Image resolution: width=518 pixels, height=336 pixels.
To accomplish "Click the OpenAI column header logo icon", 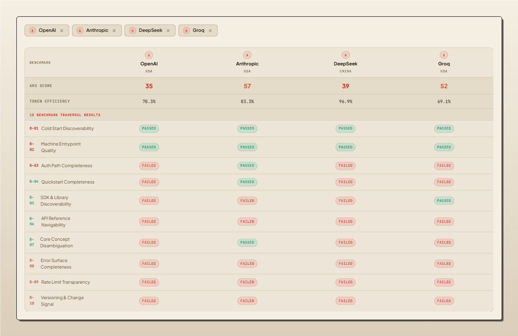I will point(149,55).
